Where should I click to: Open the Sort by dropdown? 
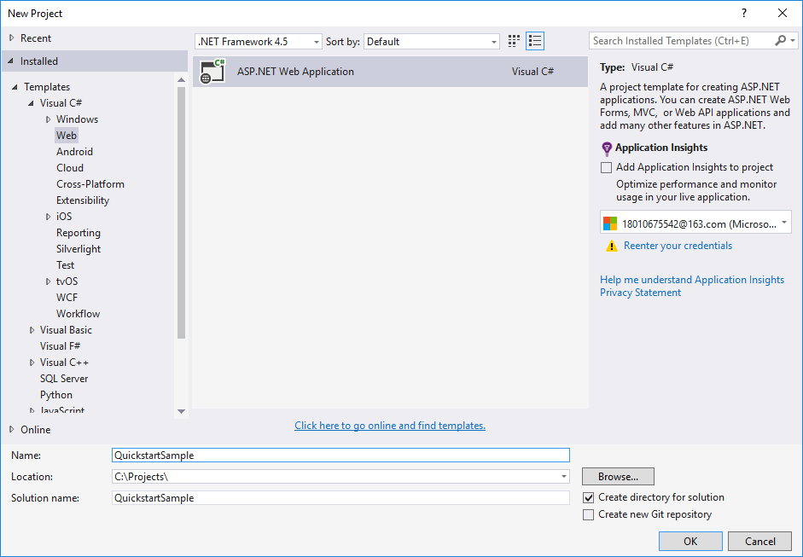point(432,42)
